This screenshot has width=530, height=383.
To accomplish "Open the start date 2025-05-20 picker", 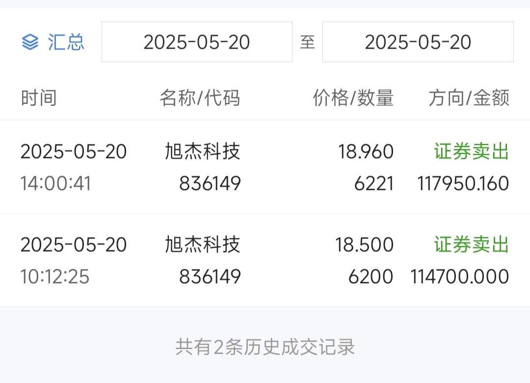I will click(197, 42).
